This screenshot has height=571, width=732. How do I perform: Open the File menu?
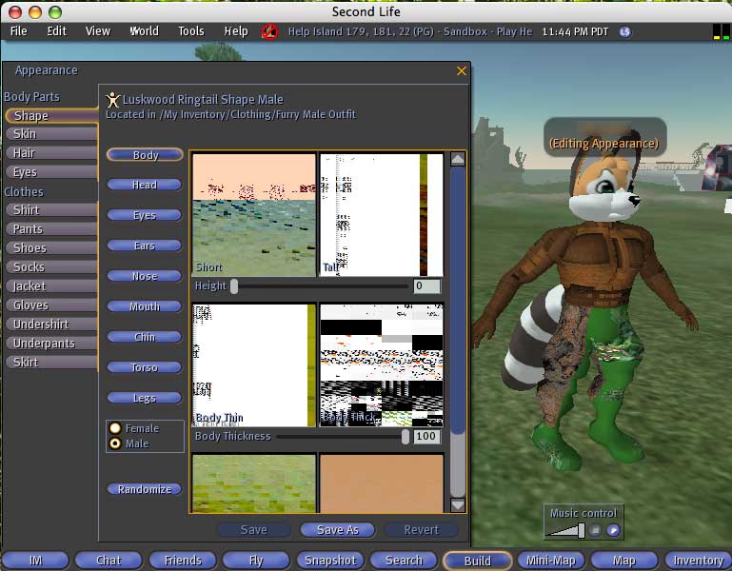tap(19, 31)
